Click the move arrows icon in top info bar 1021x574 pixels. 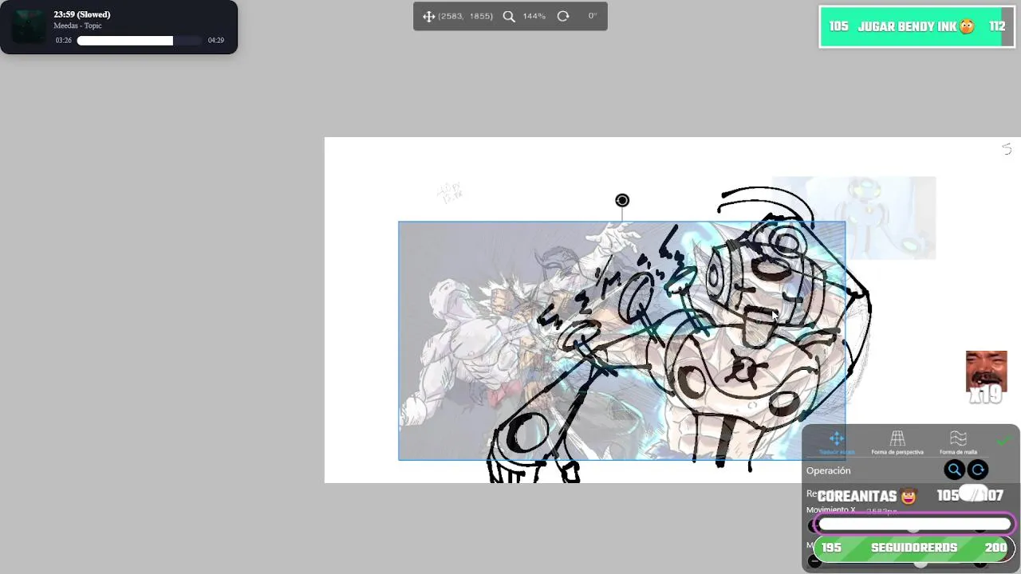(x=428, y=16)
